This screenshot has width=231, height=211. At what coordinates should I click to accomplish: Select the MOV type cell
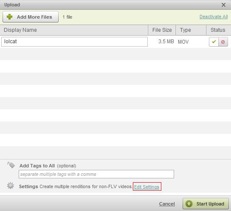click(183, 42)
